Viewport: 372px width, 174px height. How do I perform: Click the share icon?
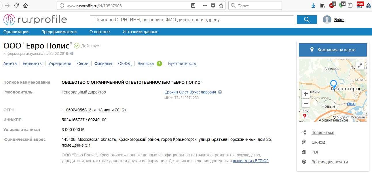pyautogui.click(x=303, y=132)
